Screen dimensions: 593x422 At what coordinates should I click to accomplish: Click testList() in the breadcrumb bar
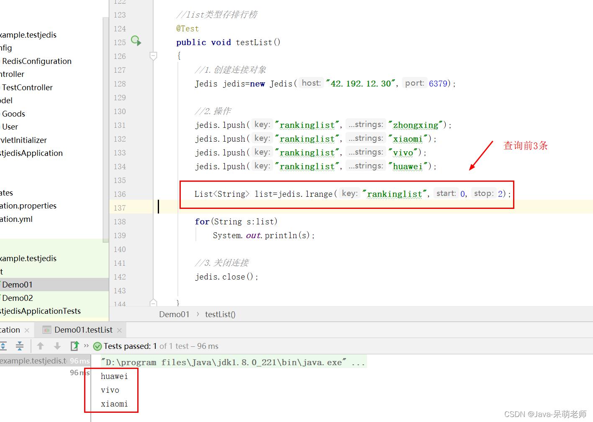coord(220,314)
